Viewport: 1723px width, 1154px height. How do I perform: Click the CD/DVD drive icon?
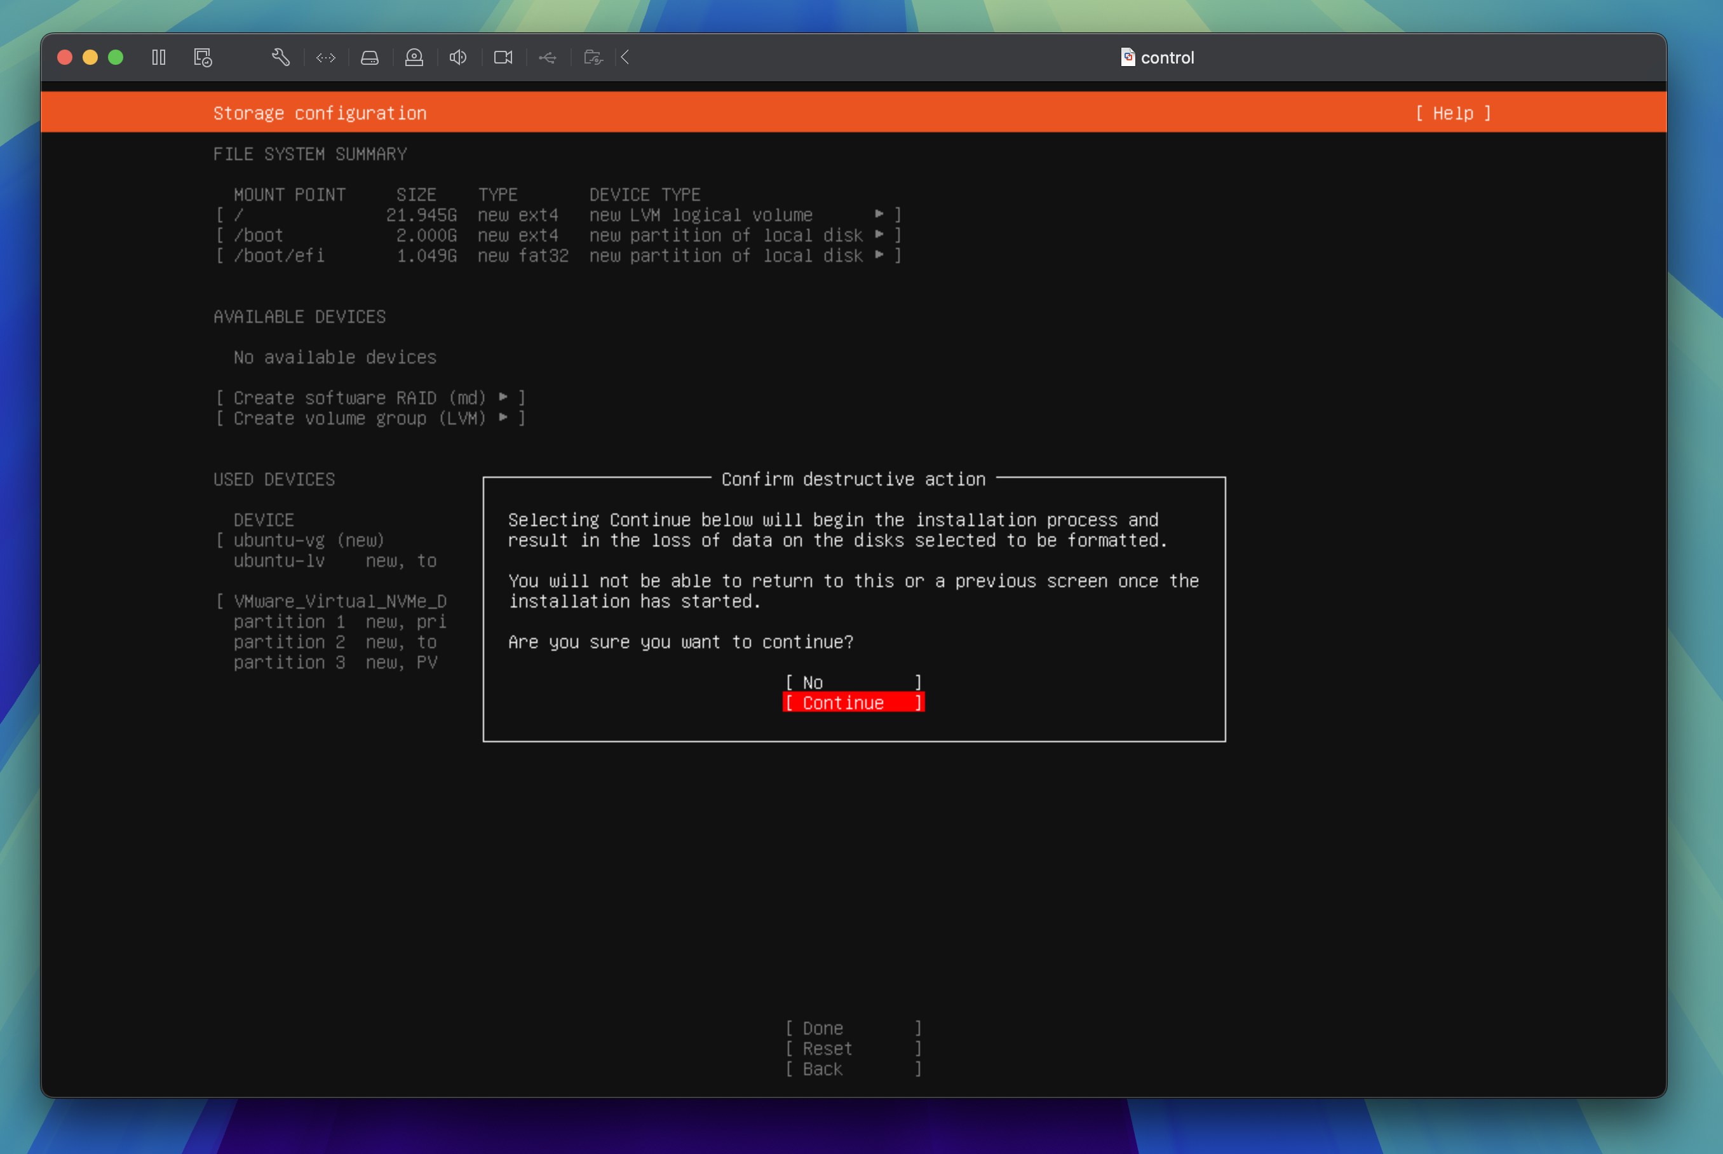tap(414, 57)
